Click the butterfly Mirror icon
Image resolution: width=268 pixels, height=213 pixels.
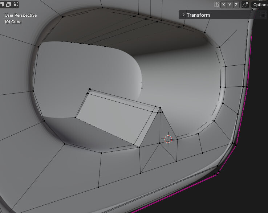[x=216, y=5]
